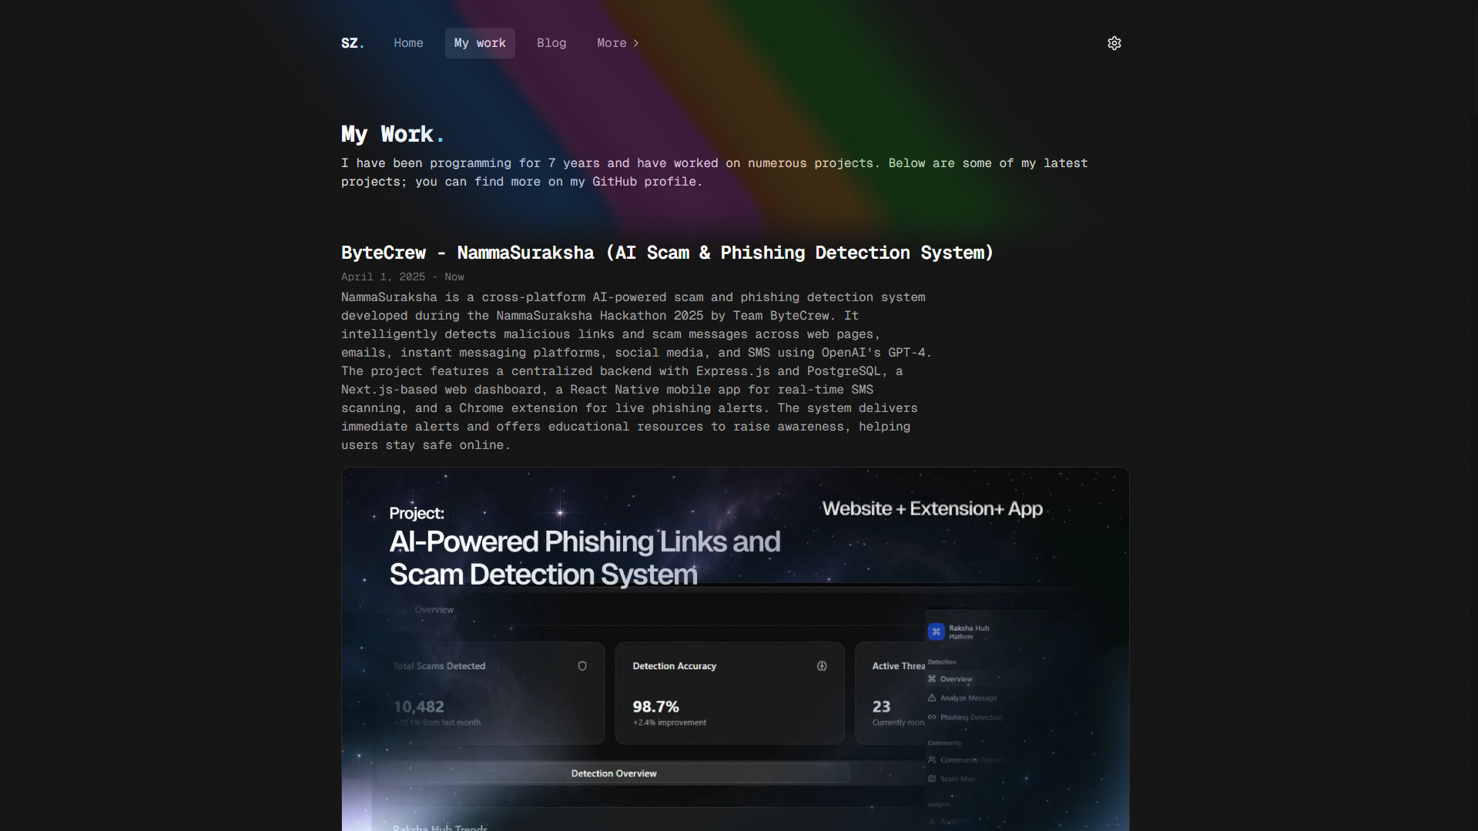
Task: Click the NammaSuraksha project description paragraph
Action: tap(637, 371)
